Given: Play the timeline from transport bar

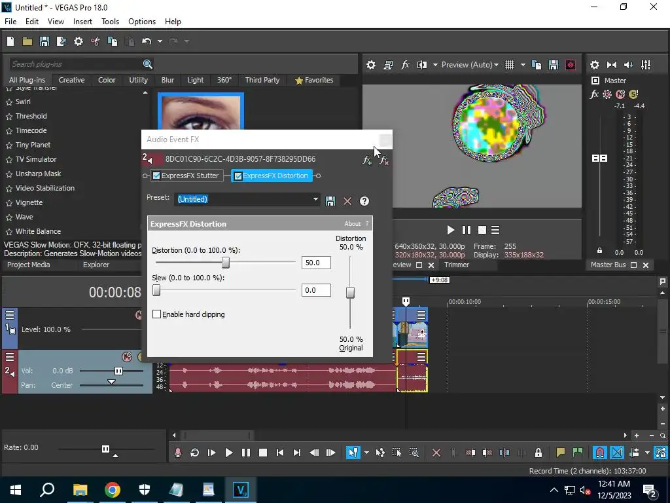Looking at the screenshot, I should pyautogui.click(x=228, y=453).
